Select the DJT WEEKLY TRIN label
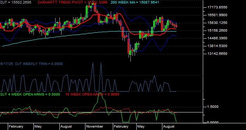 point(31,64)
